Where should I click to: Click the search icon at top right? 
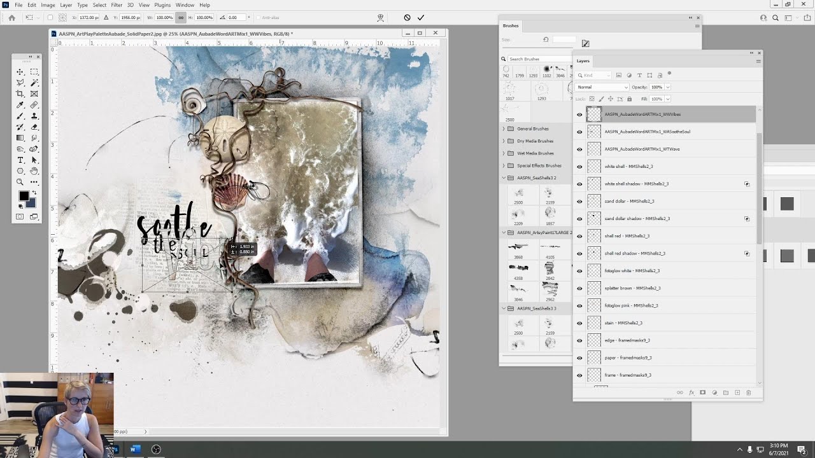click(x=776, y=18)
